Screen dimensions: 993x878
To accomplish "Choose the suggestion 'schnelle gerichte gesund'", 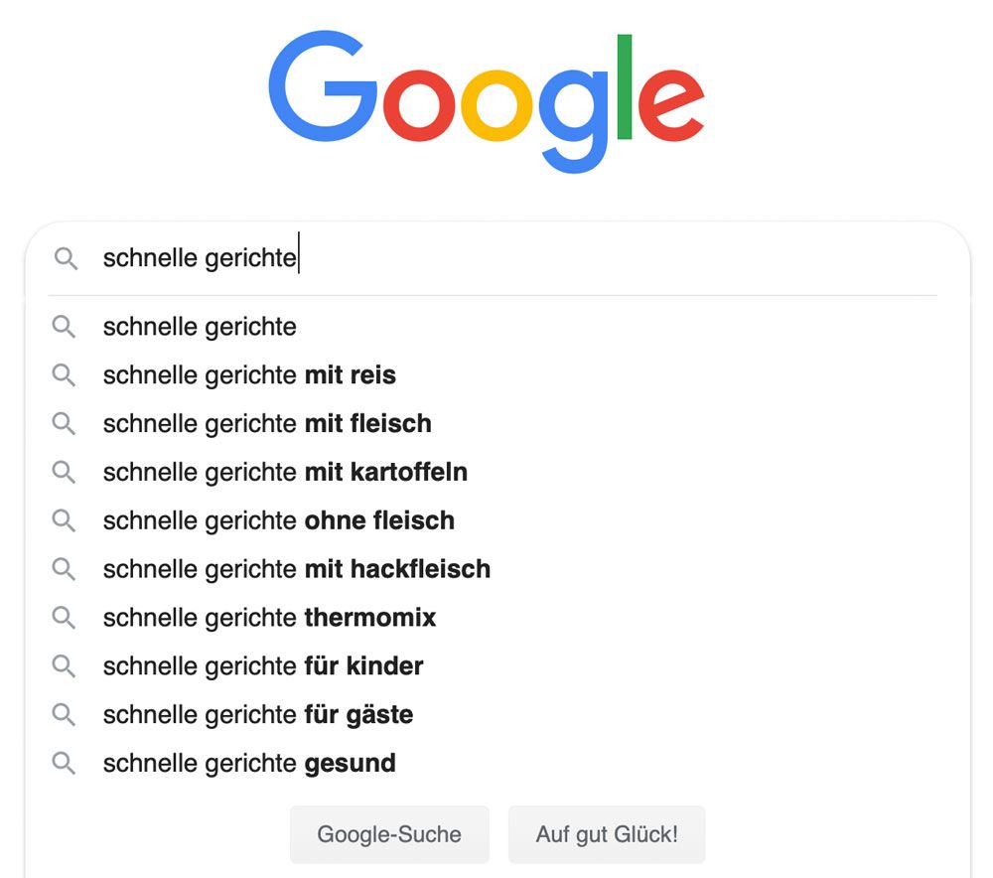I will pos(248,763).
